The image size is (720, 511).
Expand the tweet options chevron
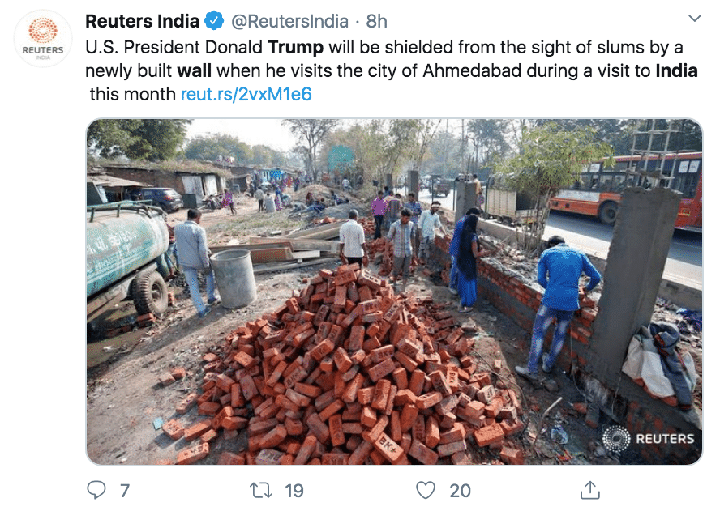694,19
